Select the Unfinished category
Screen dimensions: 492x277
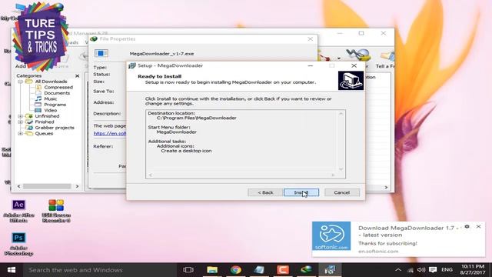click(47, 116)
